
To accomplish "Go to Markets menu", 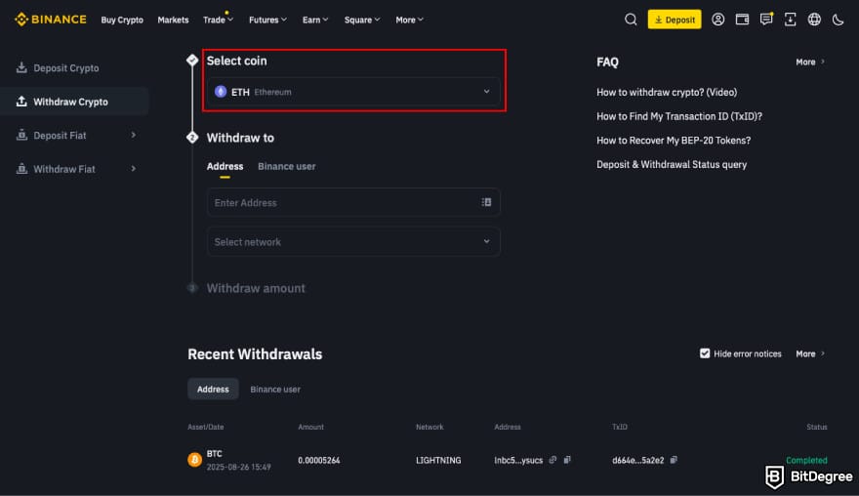I will point(173,20).
